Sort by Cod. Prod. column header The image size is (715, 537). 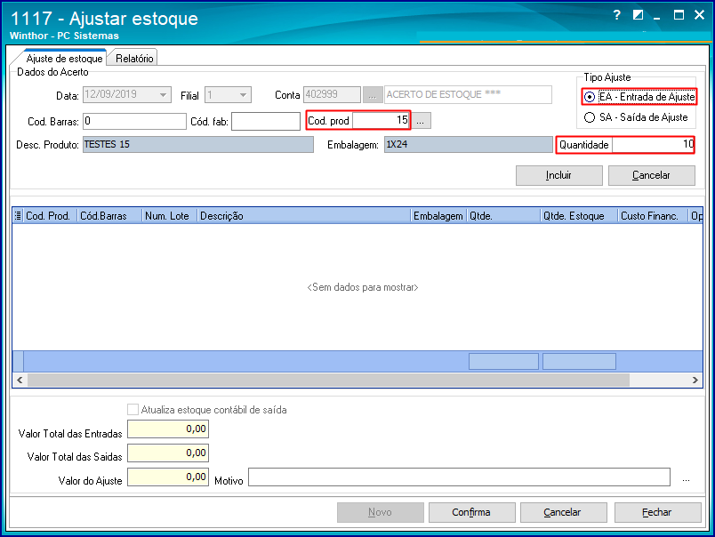[49, 216]
